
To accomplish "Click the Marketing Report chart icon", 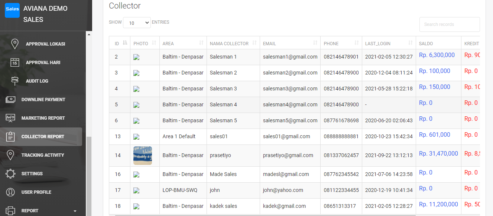I will [10, 118].
